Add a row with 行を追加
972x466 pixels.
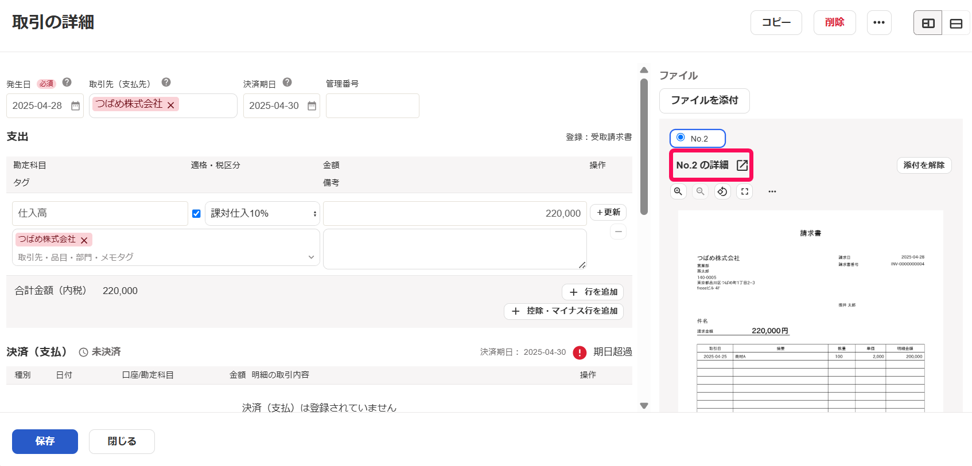593,292
